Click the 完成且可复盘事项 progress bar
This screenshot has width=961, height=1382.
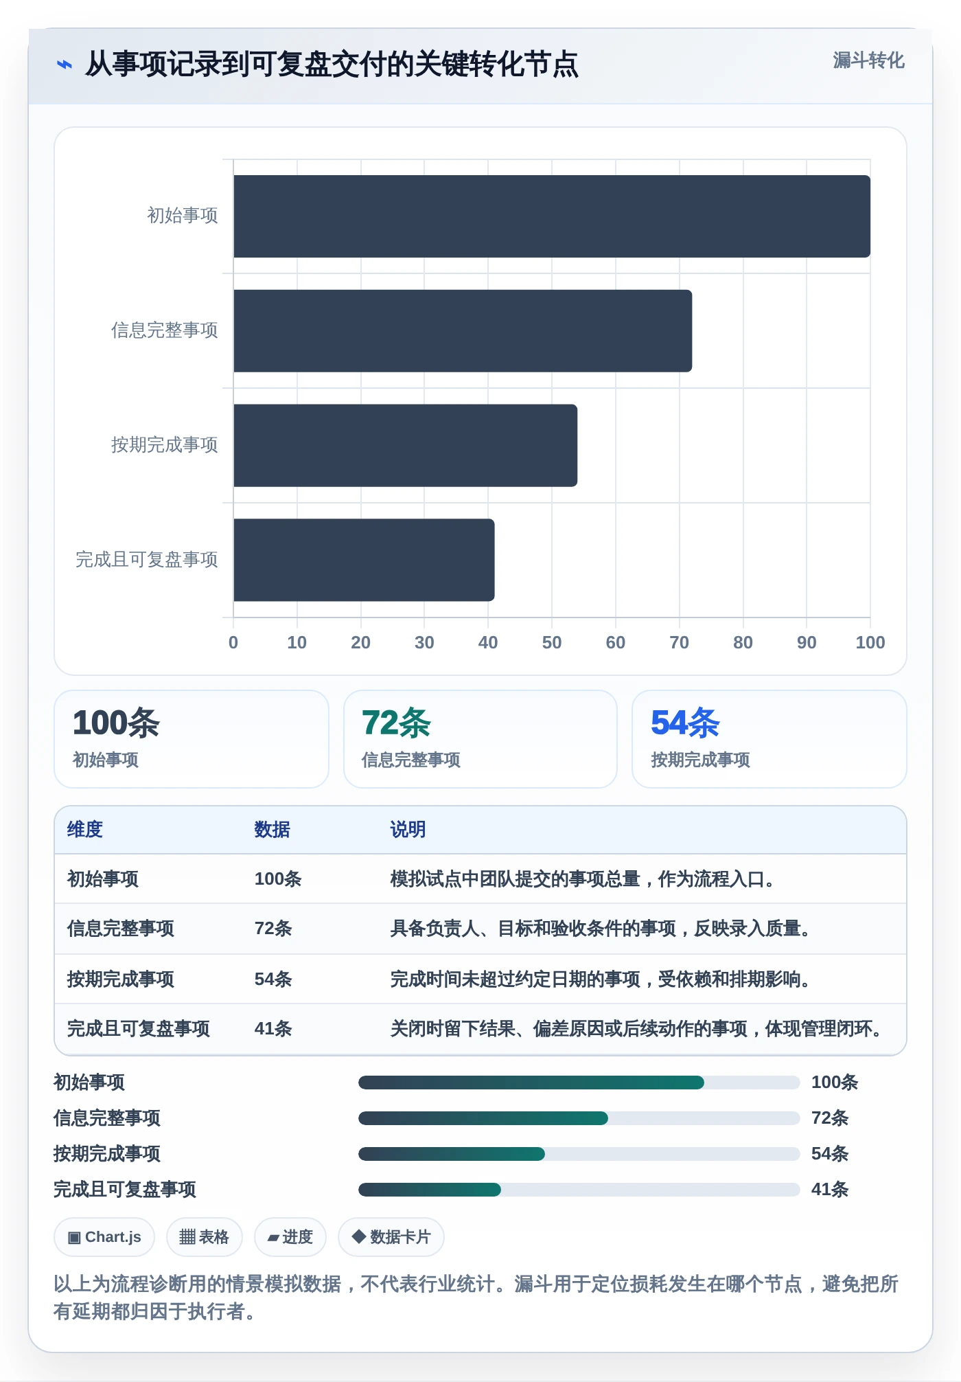pyautogui.click(x=579, y=1190)
